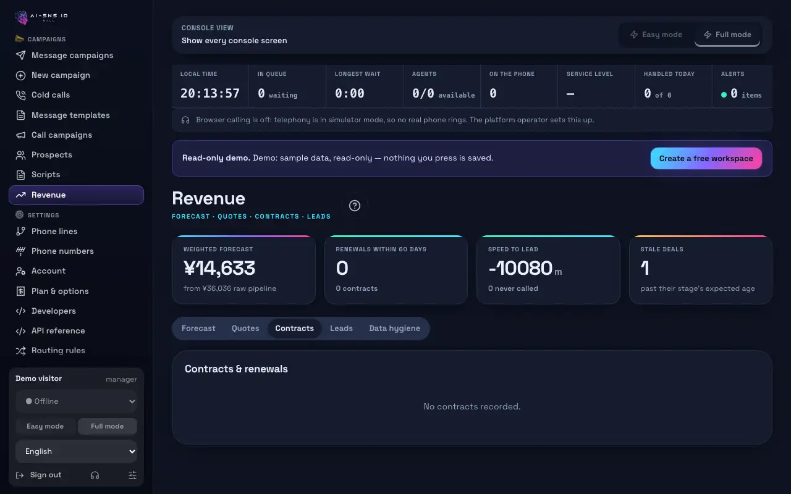This screenshot has width=791, height=494.
Task: Click the Stale Deals card
Action: (x=701, y=270)
